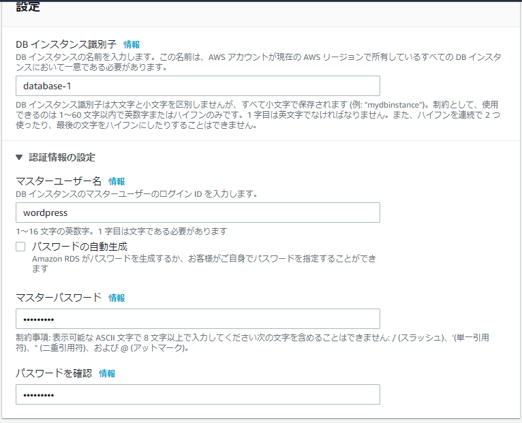Click the マスターパスワード label text
Viewport: 522px width, 423px height.
click(x=59, y=298)
